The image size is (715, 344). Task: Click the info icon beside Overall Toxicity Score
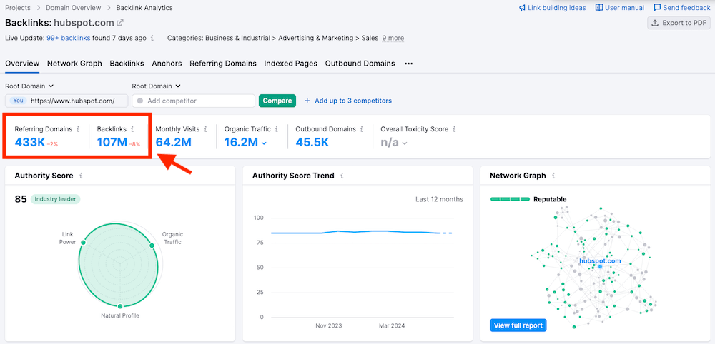[x=455, y=129]
